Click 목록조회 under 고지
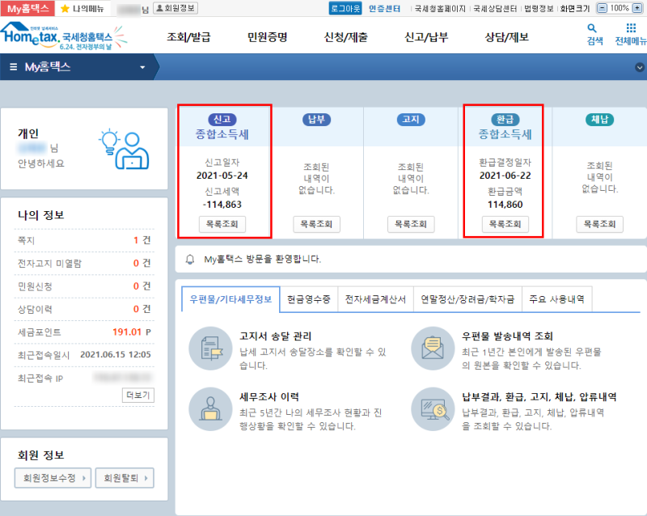The image size is (647, 516). 411,224
